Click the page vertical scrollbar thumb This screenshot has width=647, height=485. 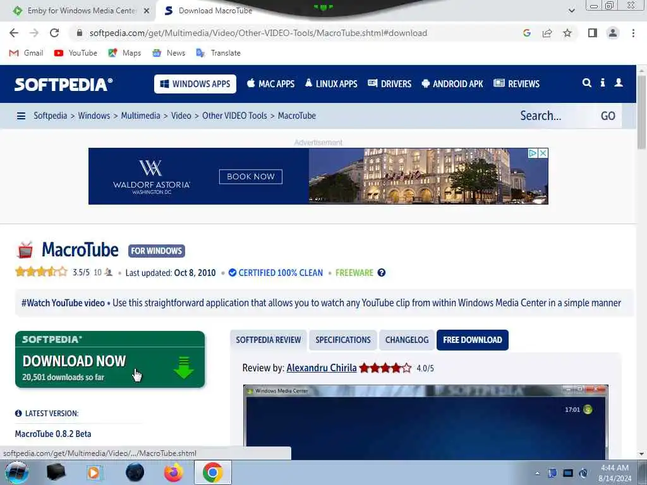coord(641,112)
